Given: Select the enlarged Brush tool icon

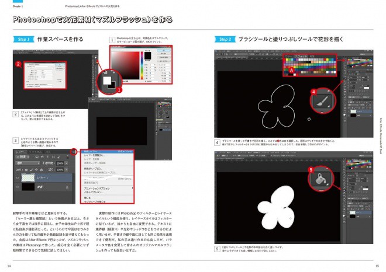Looking at the screenshot, I should pos(322,101).
